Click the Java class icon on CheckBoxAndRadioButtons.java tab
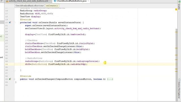 click(x=55, y=1)
